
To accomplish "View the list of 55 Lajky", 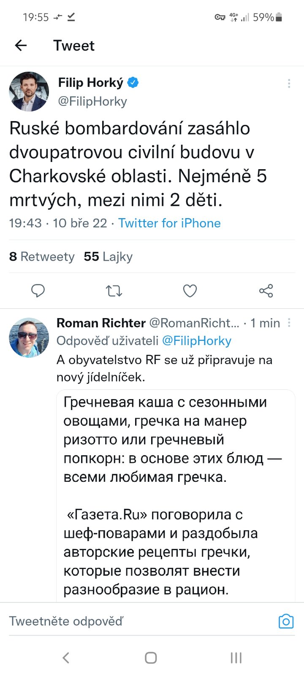I will (x=108, y=256).
